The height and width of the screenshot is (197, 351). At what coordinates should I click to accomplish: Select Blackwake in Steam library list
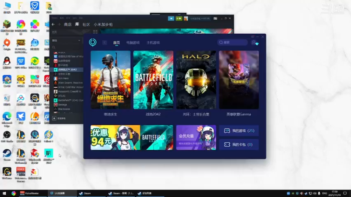tap(62, 109)
